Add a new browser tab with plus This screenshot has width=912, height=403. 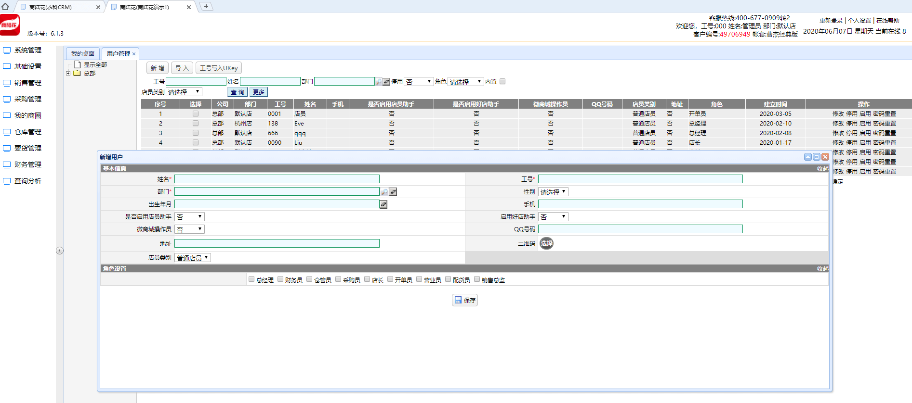pos(206,6)
